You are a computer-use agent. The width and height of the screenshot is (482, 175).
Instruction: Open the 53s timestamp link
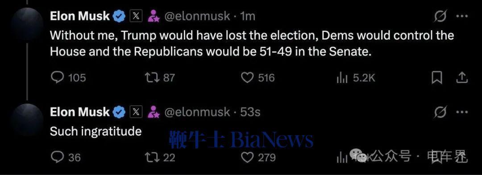[250, 112]
